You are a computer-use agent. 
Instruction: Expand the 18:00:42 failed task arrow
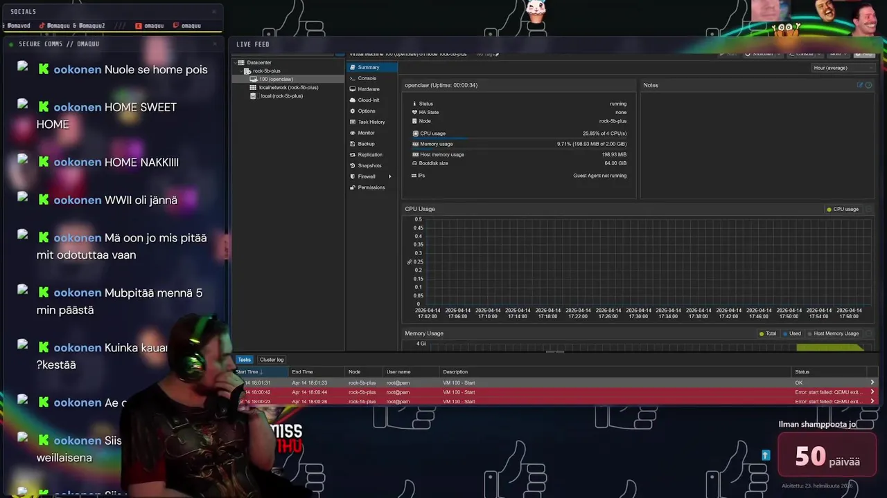(872, 392)
